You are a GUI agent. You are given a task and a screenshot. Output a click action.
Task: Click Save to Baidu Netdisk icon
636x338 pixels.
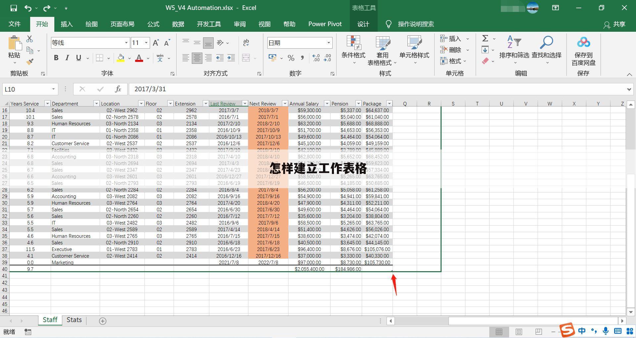pos(583,51)
